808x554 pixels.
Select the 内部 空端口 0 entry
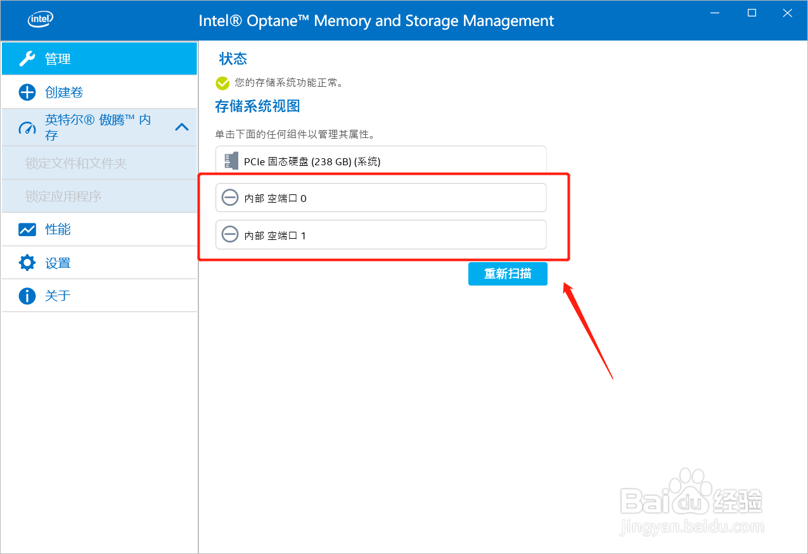click(381, 198)
